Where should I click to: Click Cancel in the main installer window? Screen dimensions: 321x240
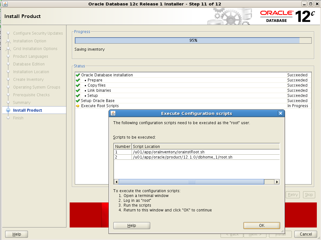click(305, 234)
